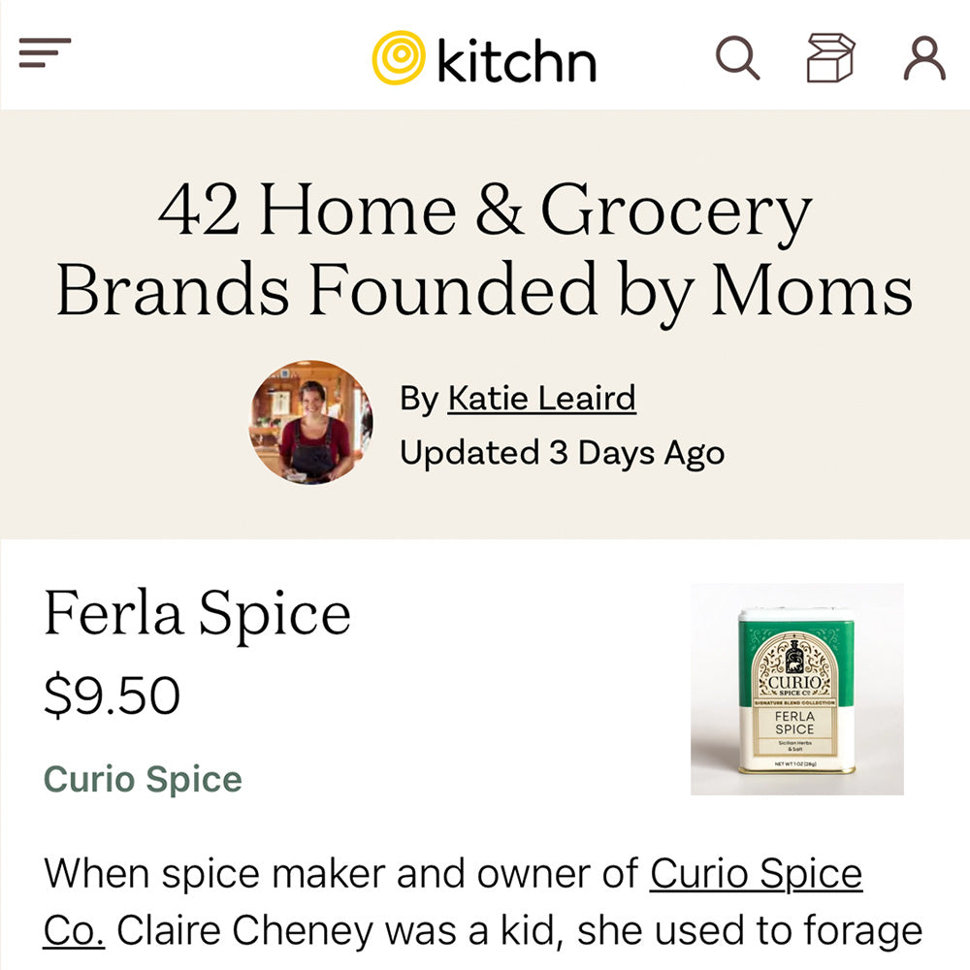Click the "Updated 3 Days Ago" timestamp
970x970 pixels.
[562, 452]
